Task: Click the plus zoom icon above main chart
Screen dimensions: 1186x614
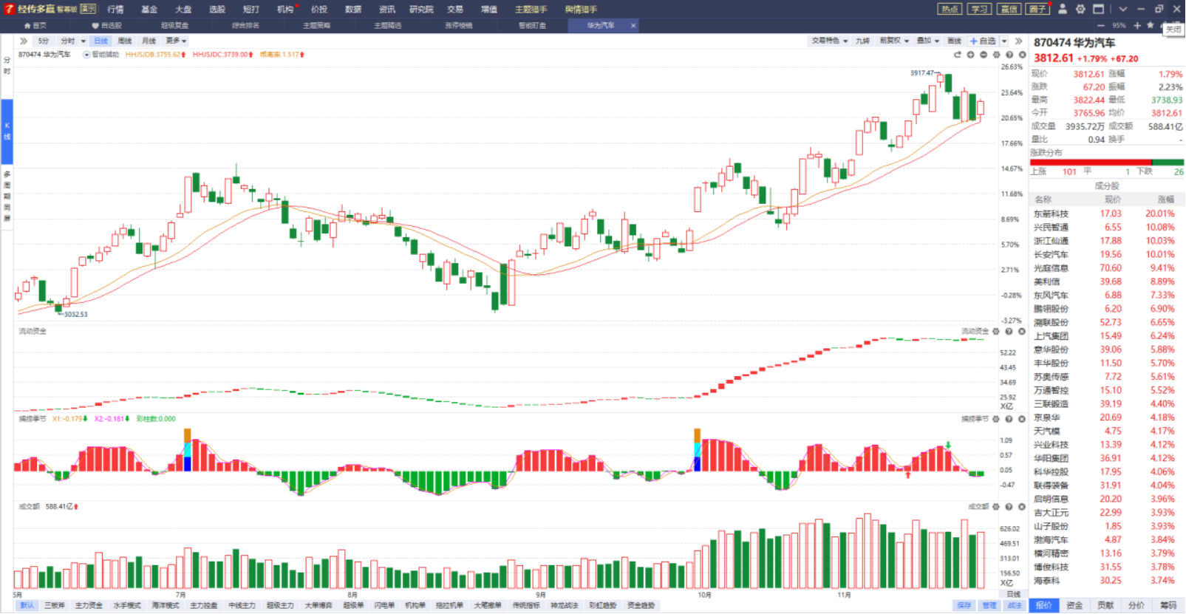Action: (x=970, y=55)
